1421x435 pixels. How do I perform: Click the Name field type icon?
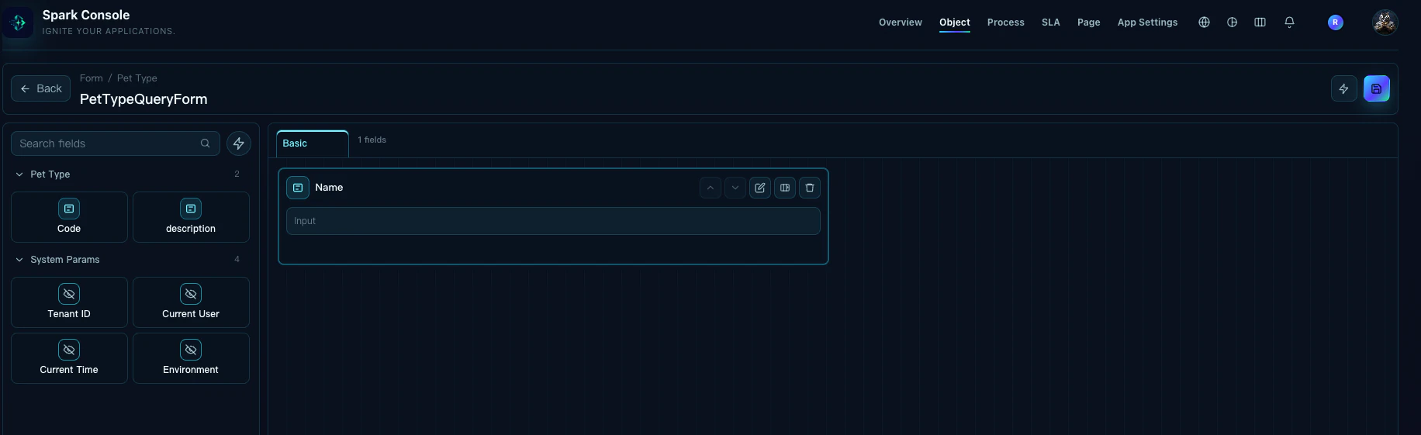click(x=298, y=188)
